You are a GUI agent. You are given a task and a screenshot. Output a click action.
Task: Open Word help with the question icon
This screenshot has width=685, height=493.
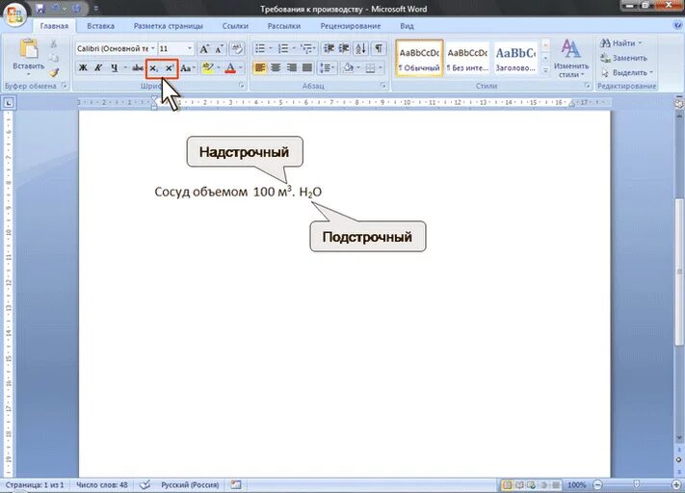677,26
